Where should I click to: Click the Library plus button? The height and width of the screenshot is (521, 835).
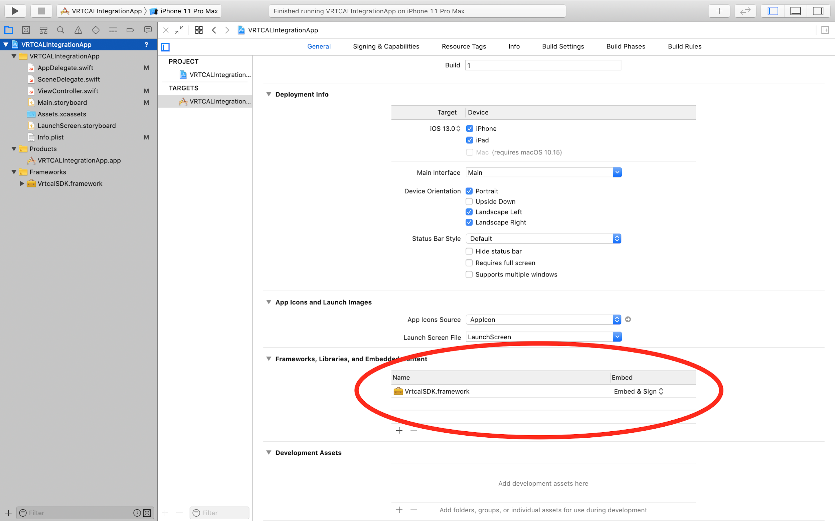pos(719,11)
